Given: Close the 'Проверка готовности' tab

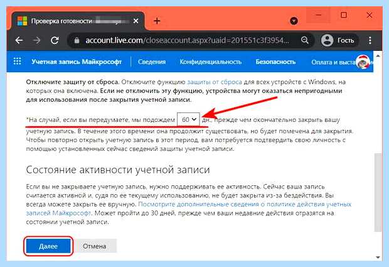Looking at the screenshot, I should 136,21.
